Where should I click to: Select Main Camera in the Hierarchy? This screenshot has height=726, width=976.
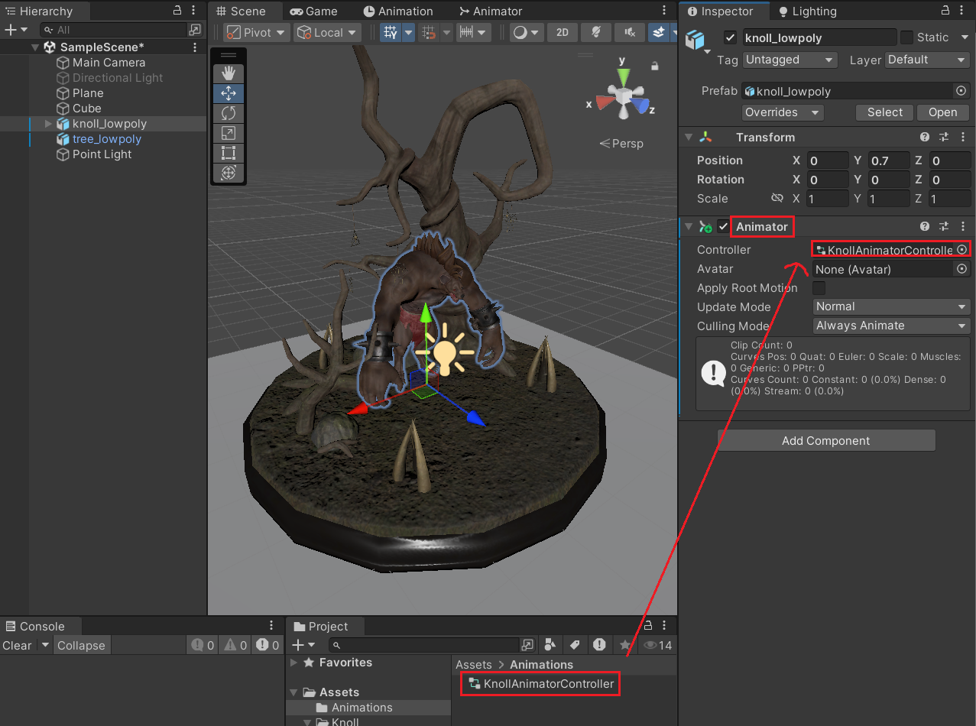(x=109, y=63)
